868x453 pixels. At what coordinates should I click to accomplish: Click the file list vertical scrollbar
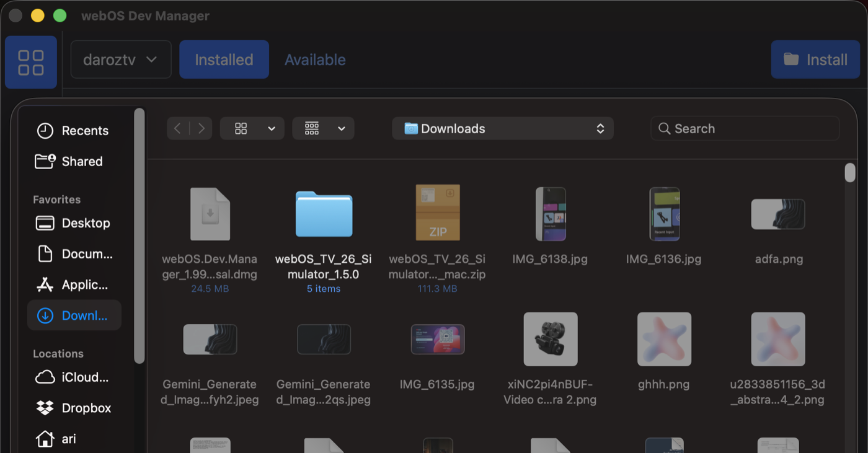[x=849, y=172]
